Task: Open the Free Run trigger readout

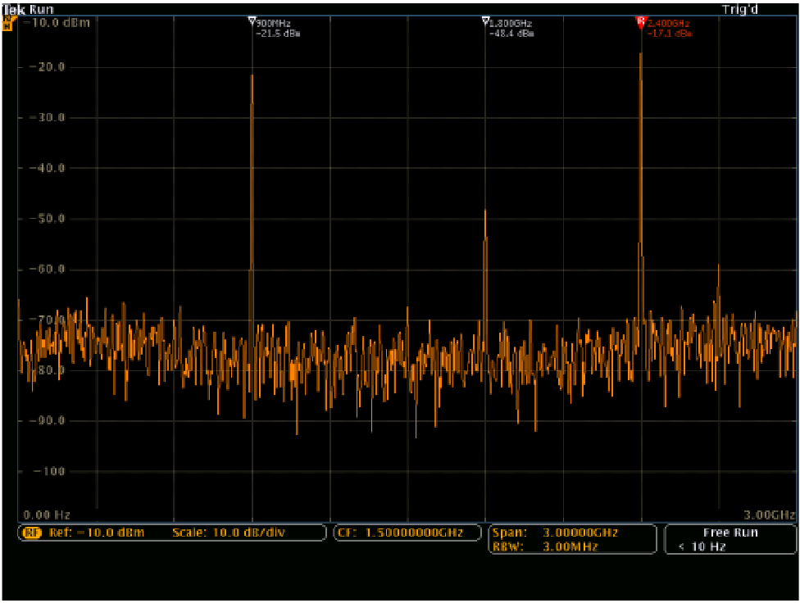Action: click(730, 533)
